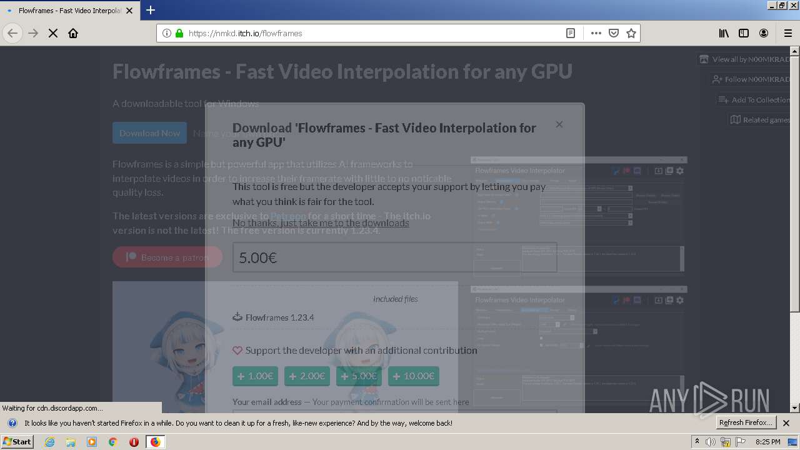The height and width of the screenshot is (450, 800).
Task: Open the red Opera taskbar icon
Action: pyautogui.click(x=134, y=442)
